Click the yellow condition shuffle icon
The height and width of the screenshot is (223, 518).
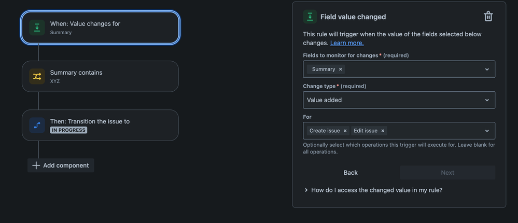[x=37, y=76]
